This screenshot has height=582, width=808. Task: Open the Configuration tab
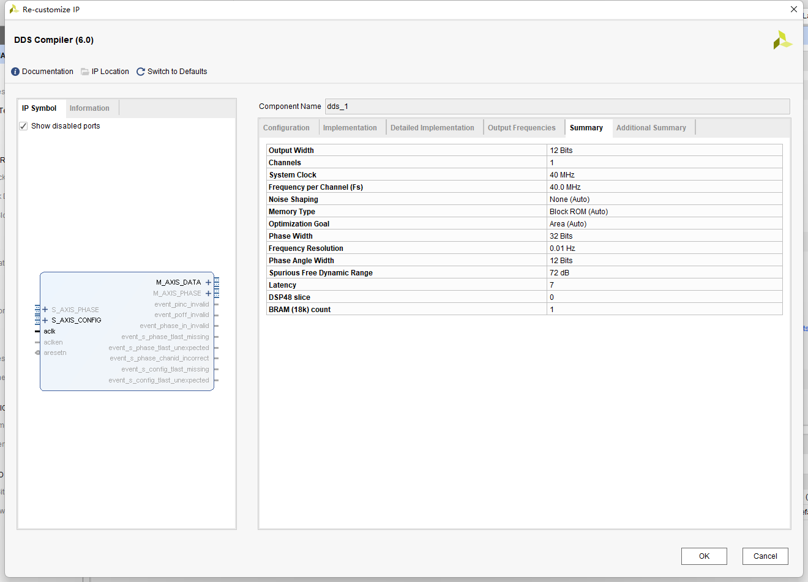286,128
